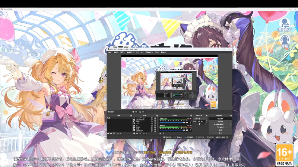298x167 pixels.
Task: Add a transition with Transitions plus icon
Action: click(x=199, y=124)
